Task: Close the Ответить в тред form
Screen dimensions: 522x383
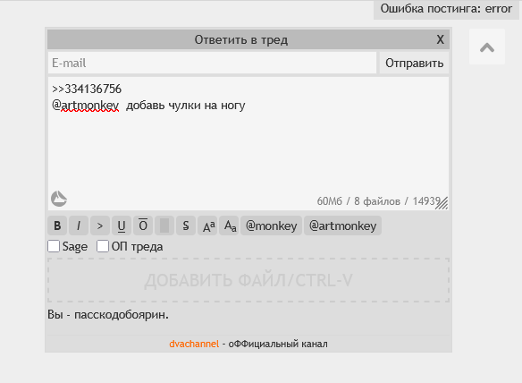Action: pyautogui.click(x=440, y=39)
